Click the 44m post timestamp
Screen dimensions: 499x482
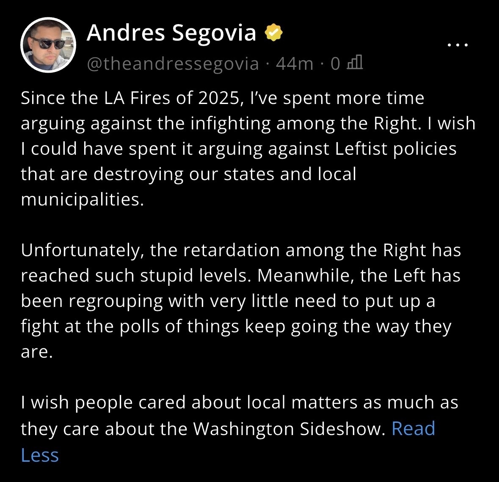tap(294, 63)
